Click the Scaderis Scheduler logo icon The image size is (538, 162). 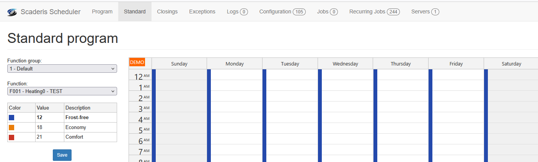pyautogui.click(x=12, y=12)
